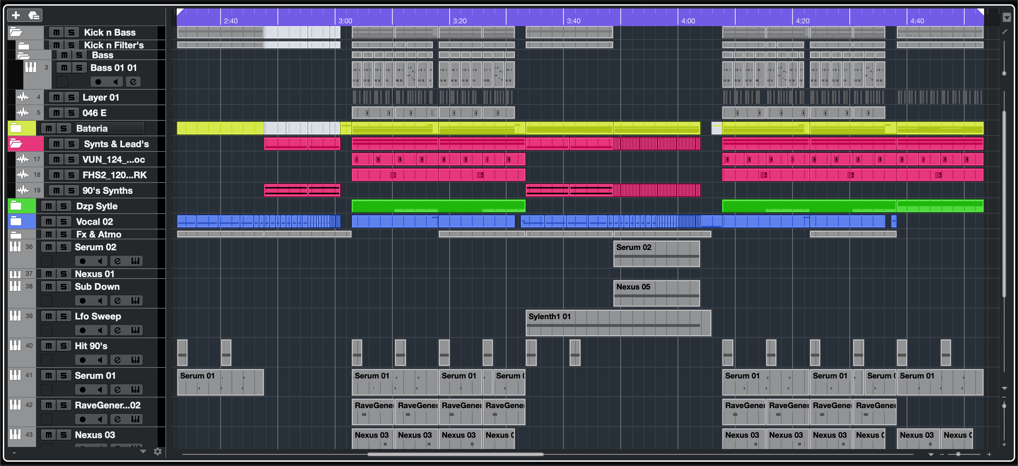This screenshot has width=1018, height=466.
Task: Mute the 90's Synths track
Action: tap(57, 191)
